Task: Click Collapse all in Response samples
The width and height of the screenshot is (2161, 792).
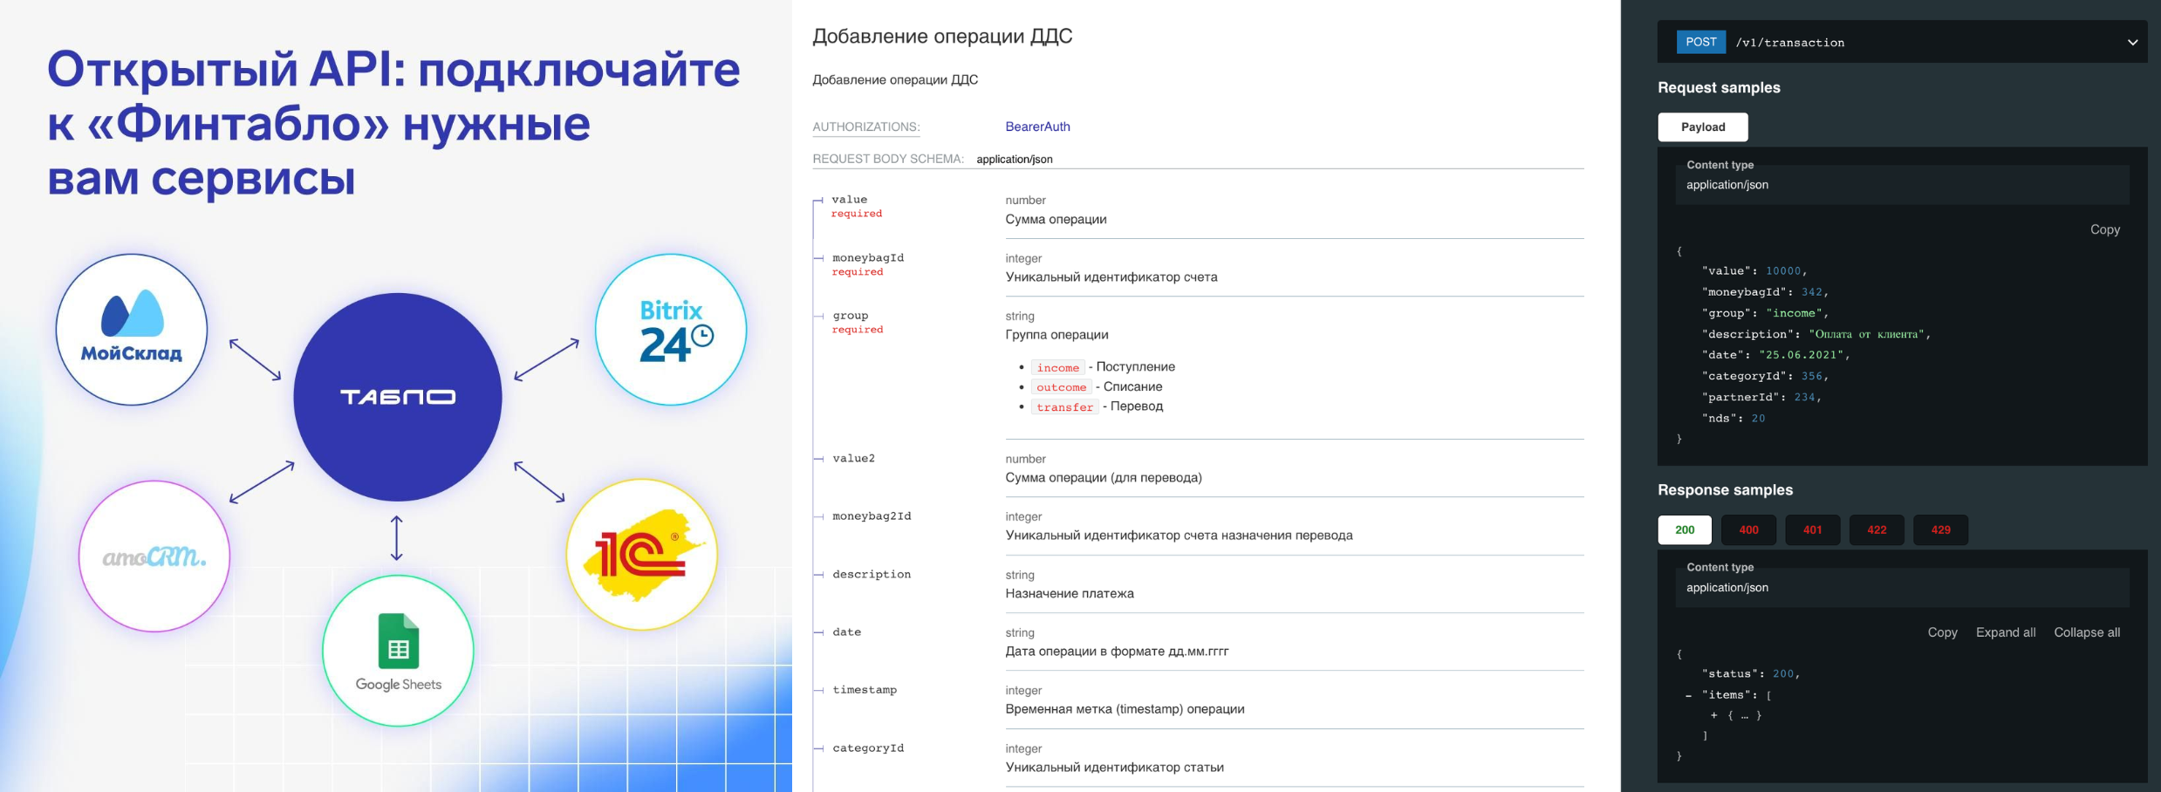Action: pos(2087,632)
